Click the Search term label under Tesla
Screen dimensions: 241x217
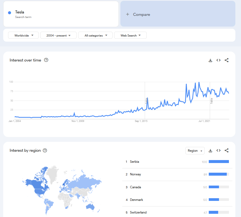click(23, 17)
